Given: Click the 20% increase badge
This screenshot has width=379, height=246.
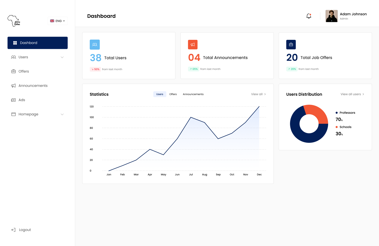Looking at the screenshot, I should 292,69.
